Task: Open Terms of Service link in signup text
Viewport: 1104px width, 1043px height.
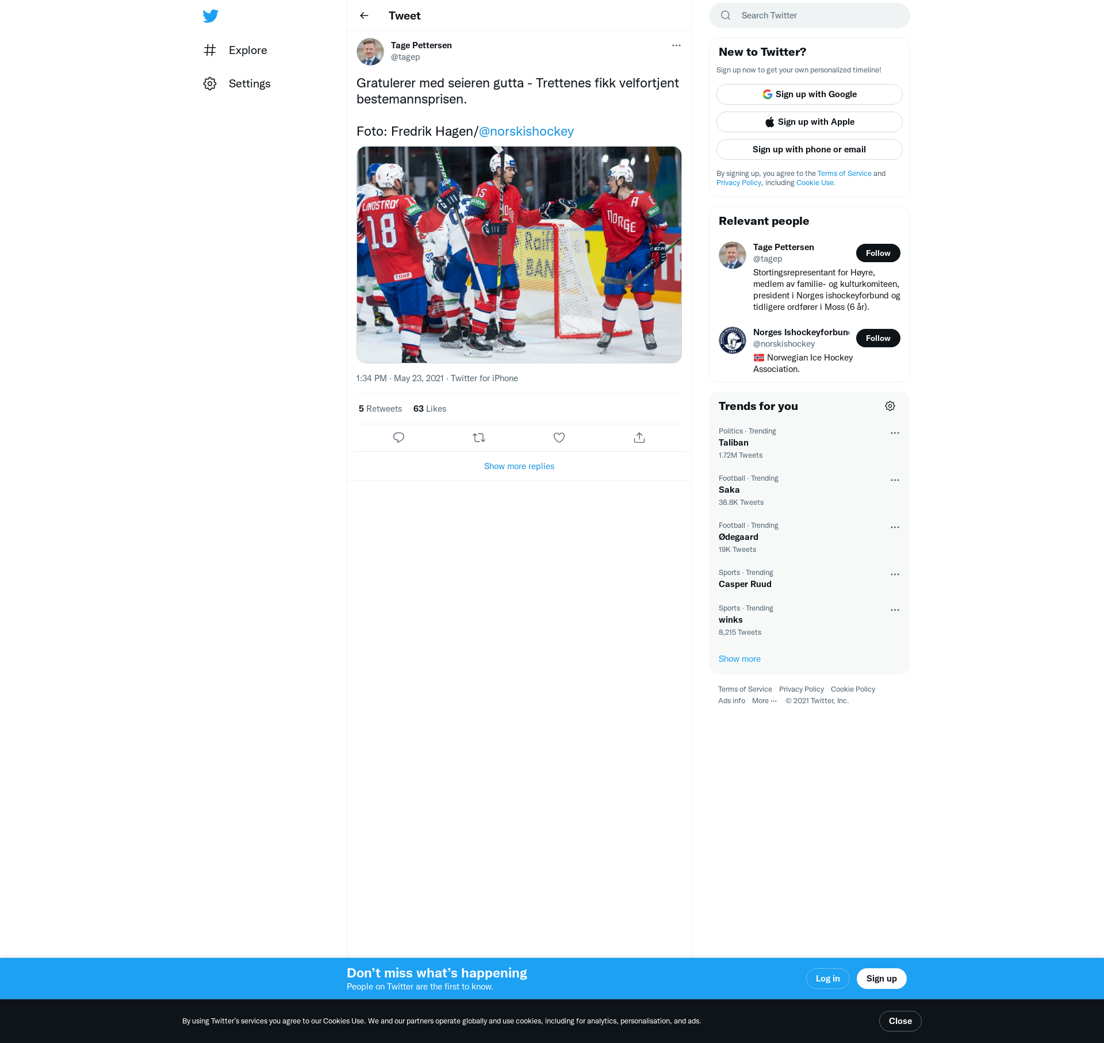Action: click(x=844, y=174)
